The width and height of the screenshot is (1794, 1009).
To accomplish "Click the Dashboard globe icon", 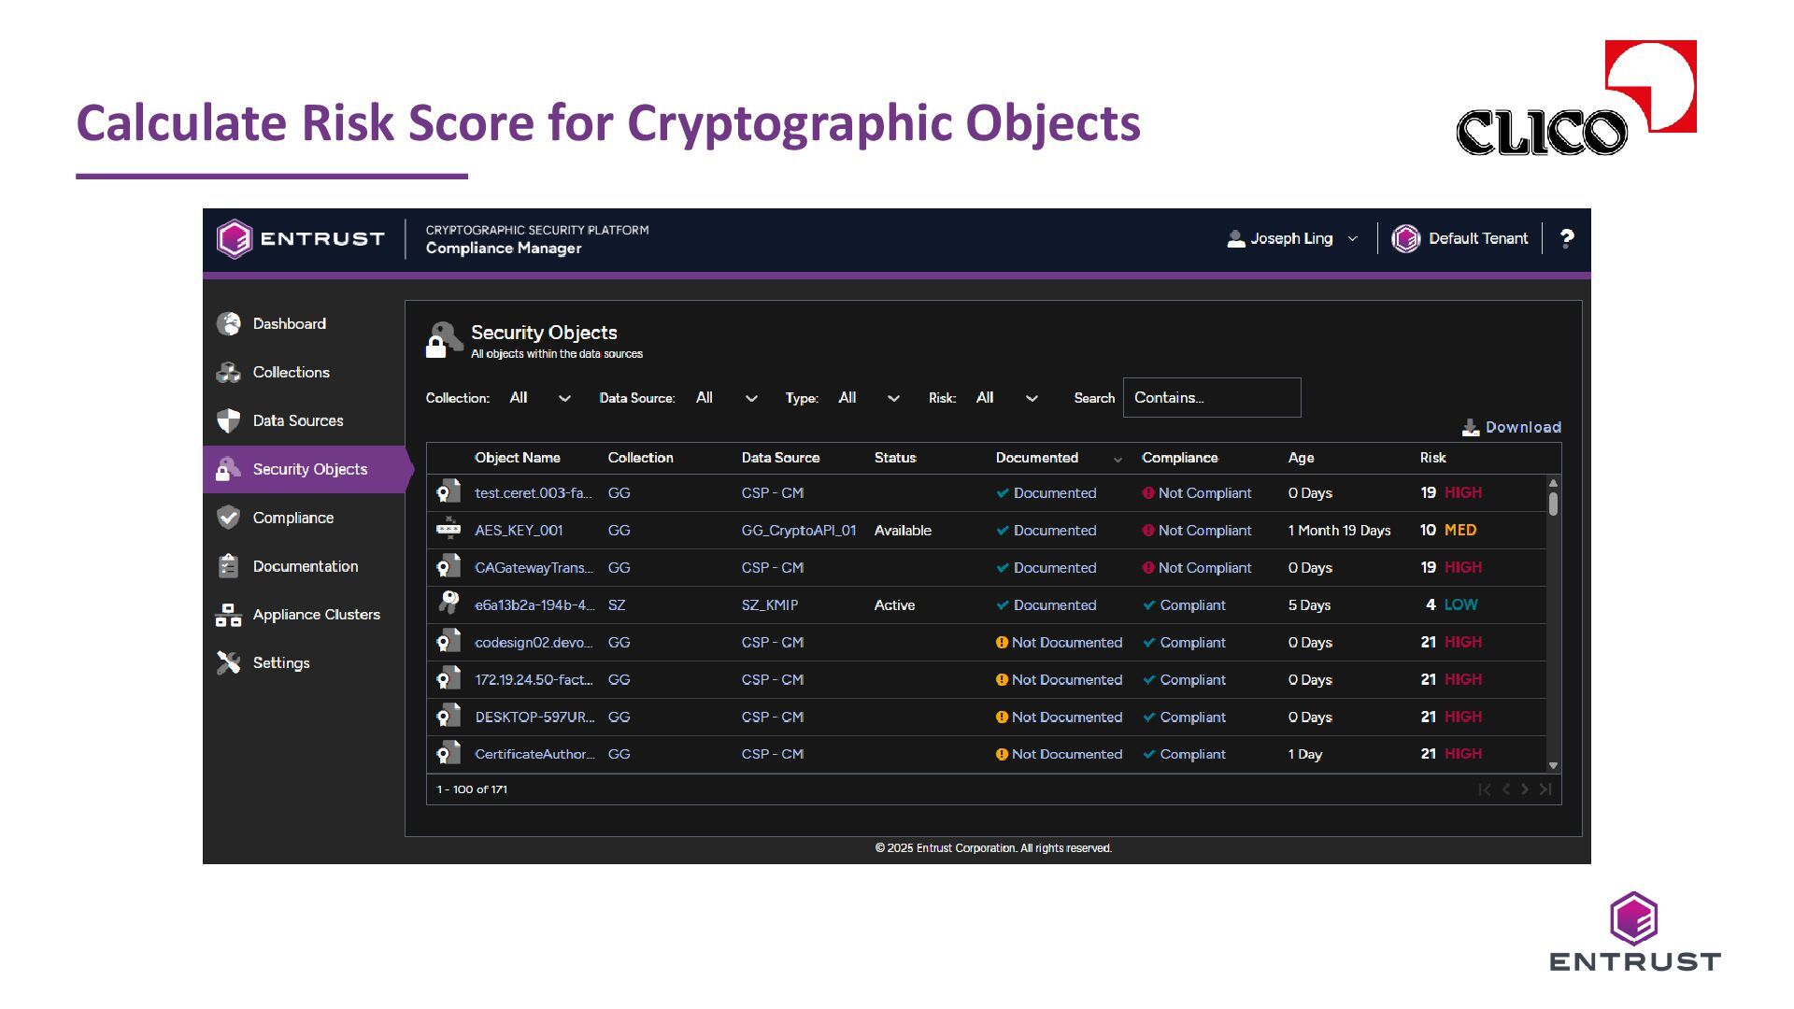I will tap(229, 323).
